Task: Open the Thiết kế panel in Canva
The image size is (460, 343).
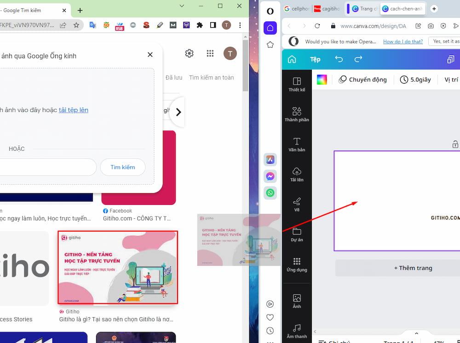Action: click(x=297, y=85)
